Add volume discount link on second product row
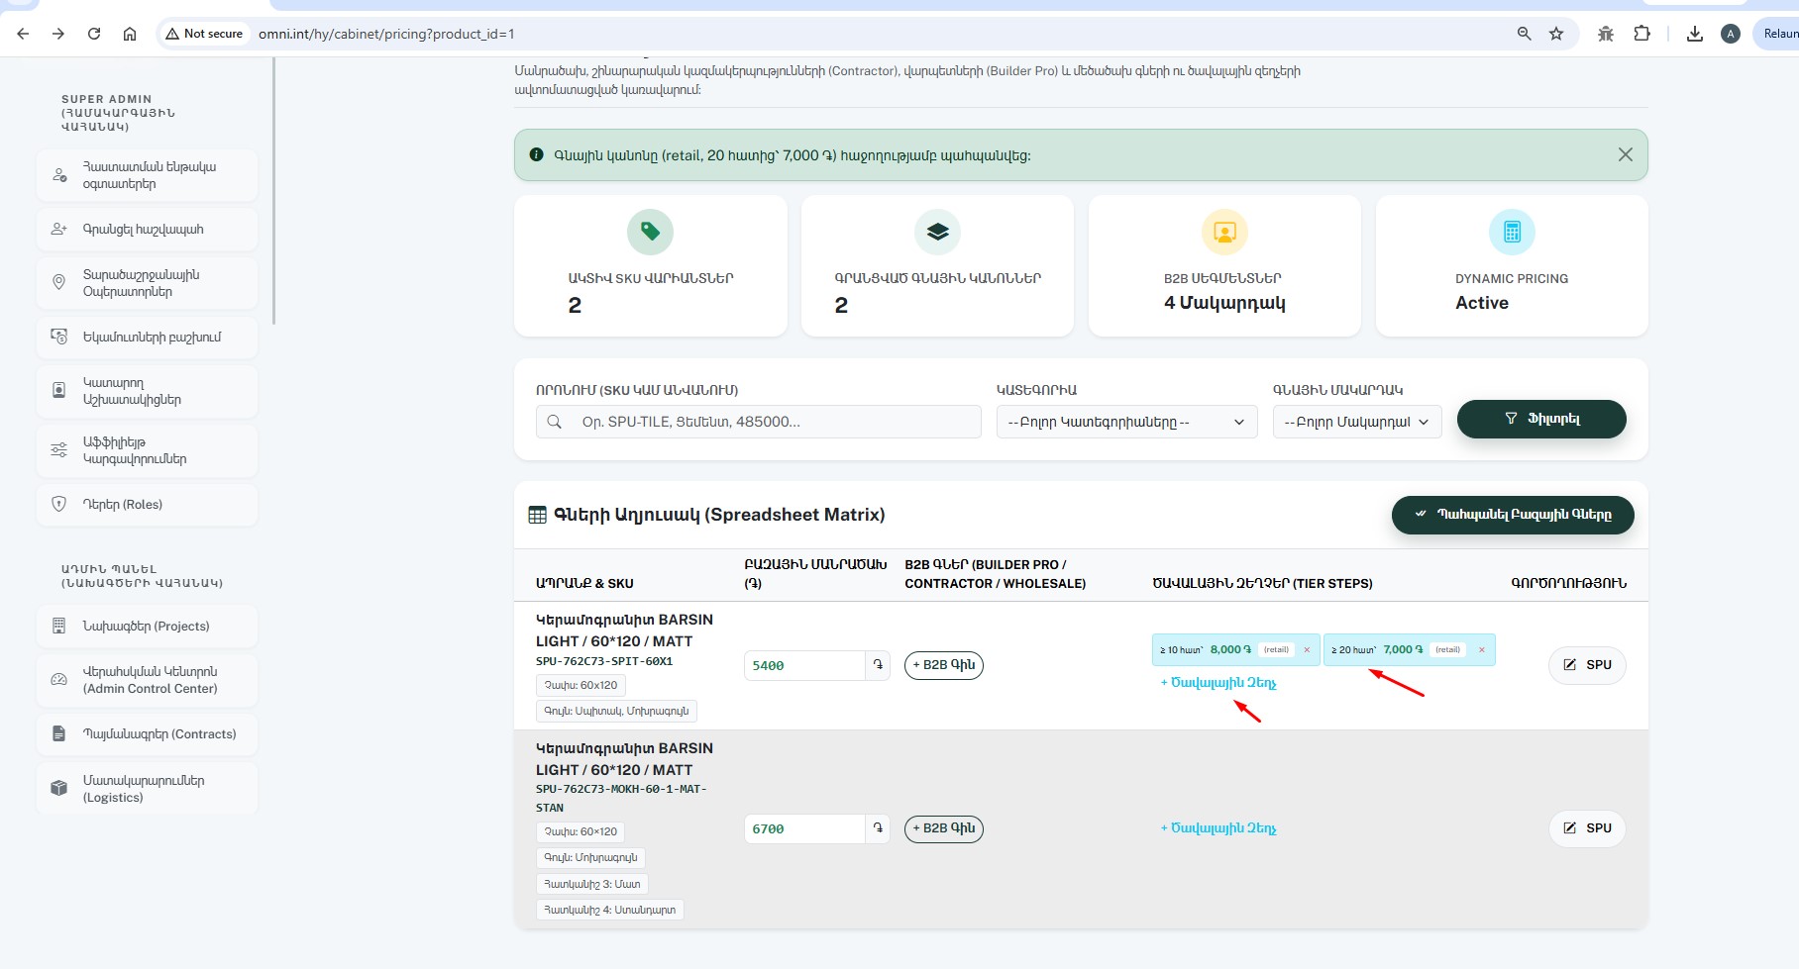The height and width of the screenshot is (969, 1799). (x=1218, y=828)
